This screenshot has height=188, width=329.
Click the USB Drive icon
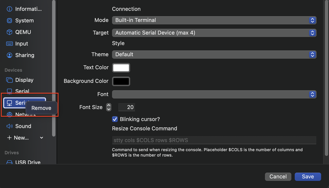pyautogui.click(x=10, y=163)
